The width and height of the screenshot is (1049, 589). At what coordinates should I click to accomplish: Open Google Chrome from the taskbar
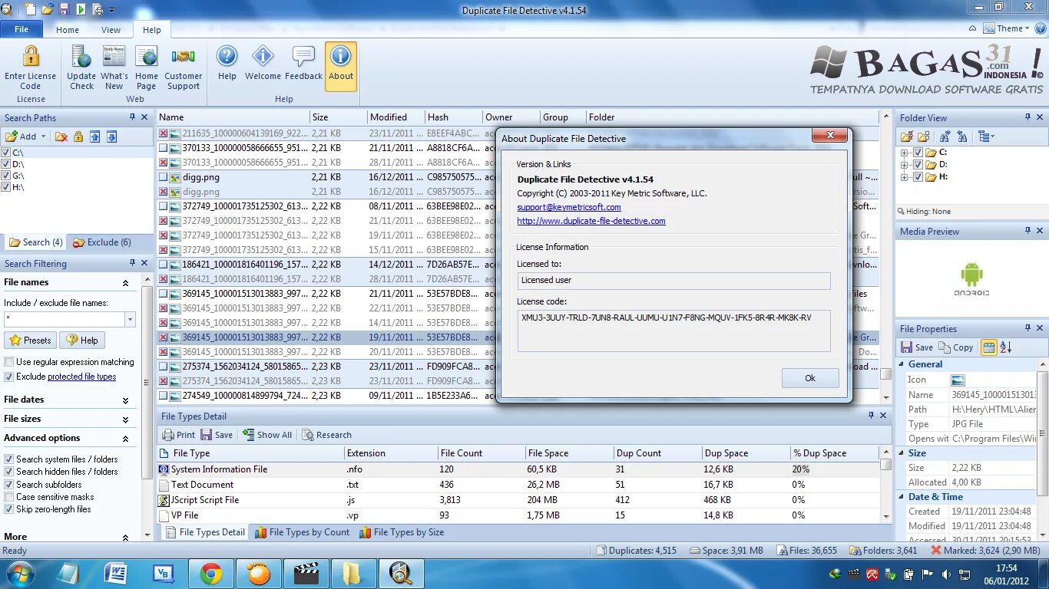(211, 574)
